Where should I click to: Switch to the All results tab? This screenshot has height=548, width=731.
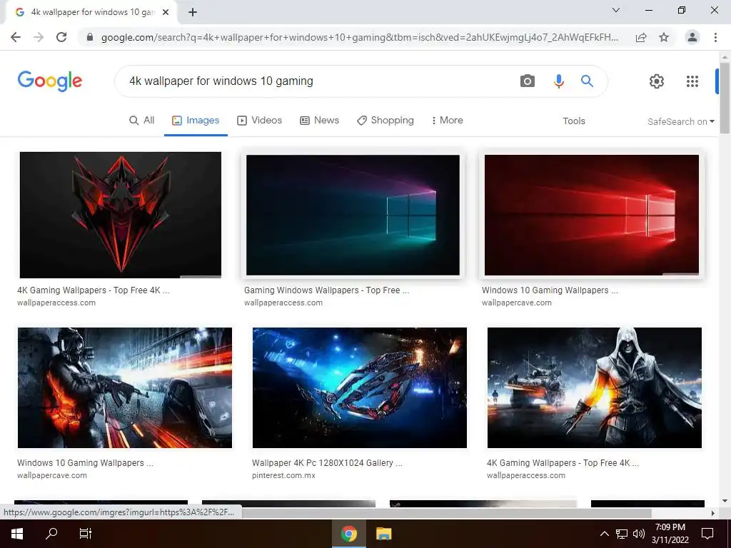tap(142, 120)
